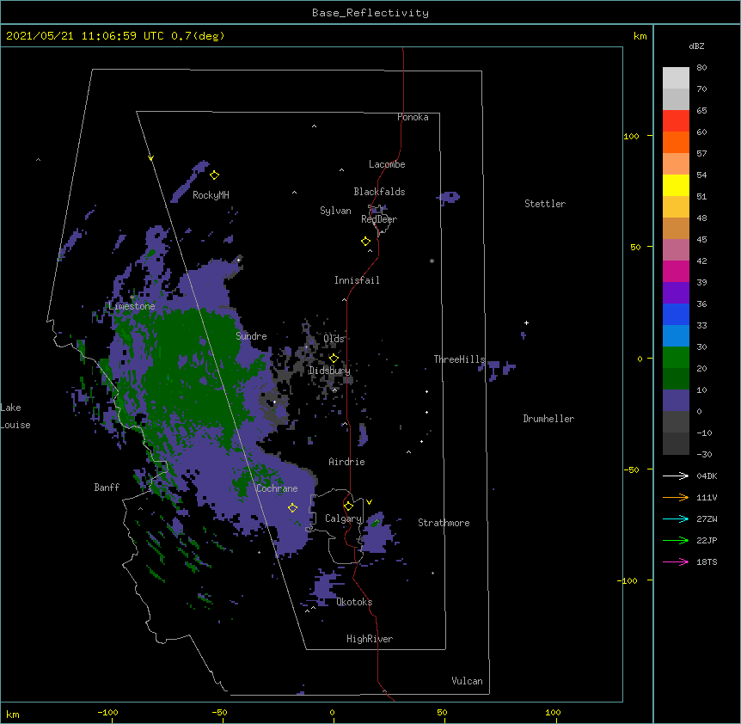Click the orange 111V arrow legend icon
The height and width of the screenshot is (724, 741).
pyautogui.click(x=676, y=497)
